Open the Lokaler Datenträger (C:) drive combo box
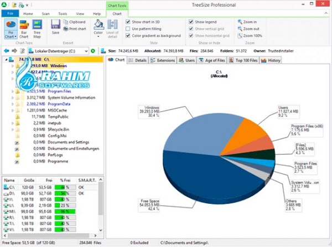332x247 pixels. tap(58, 51)
